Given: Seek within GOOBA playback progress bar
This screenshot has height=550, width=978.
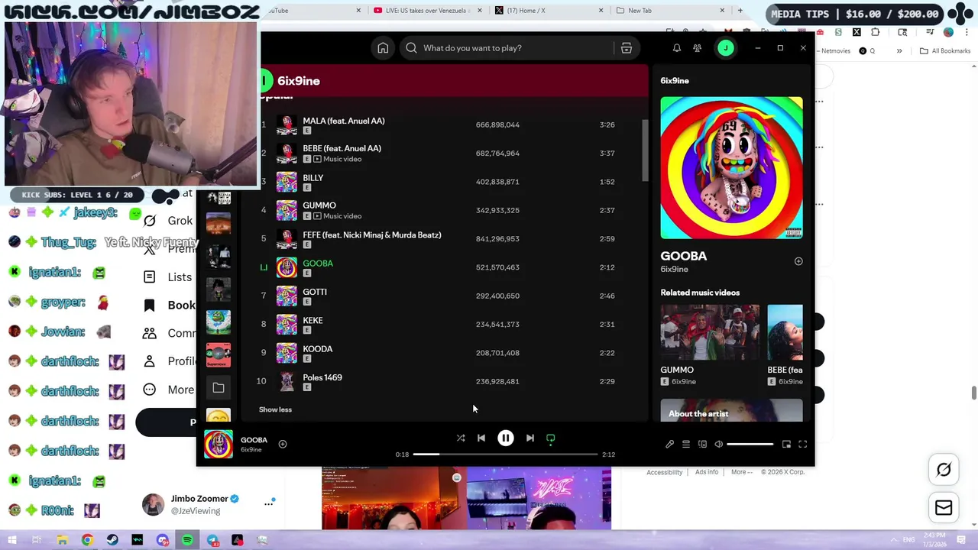Looking at the screenshot, I should coord(506,455).
